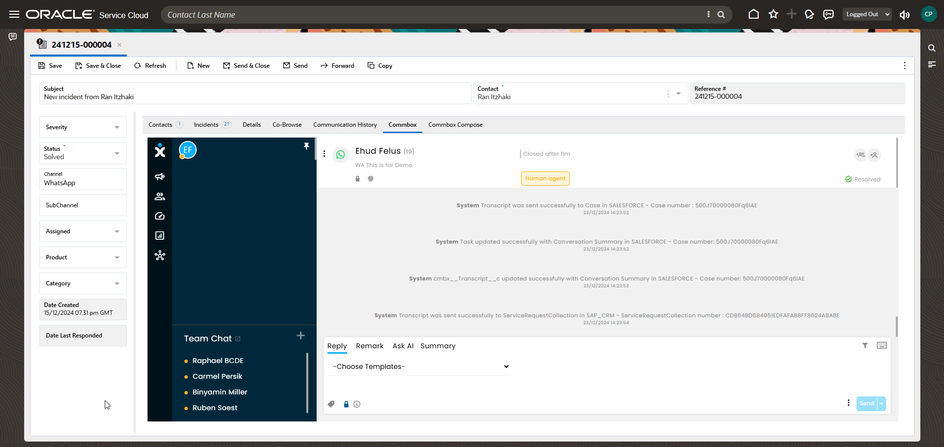This screenshot has height=447, width=944.
Task: Switch to the Communication History tab
Action: [345, 125]
